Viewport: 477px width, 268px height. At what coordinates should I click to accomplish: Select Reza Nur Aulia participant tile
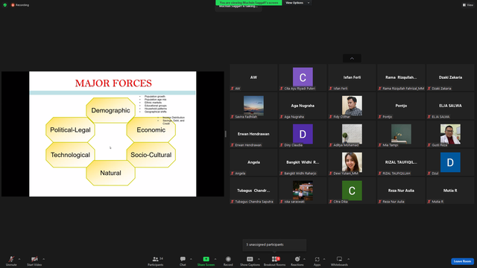point(401,191)
